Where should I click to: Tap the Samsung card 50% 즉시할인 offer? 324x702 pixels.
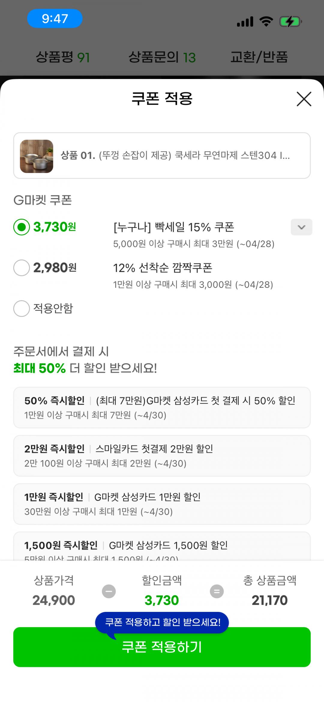pos(162,407)
